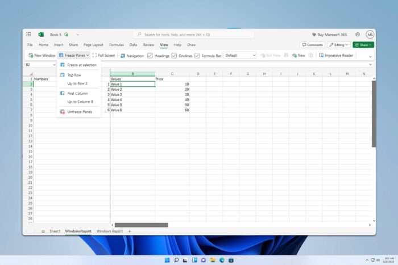The image size is (398, 265).
Task: Choose Freeze at selection option
Action: [78, 65]
